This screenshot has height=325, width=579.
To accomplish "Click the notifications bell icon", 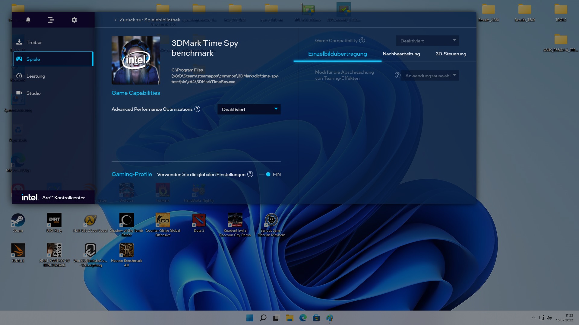I will click(x=28, y=20).
